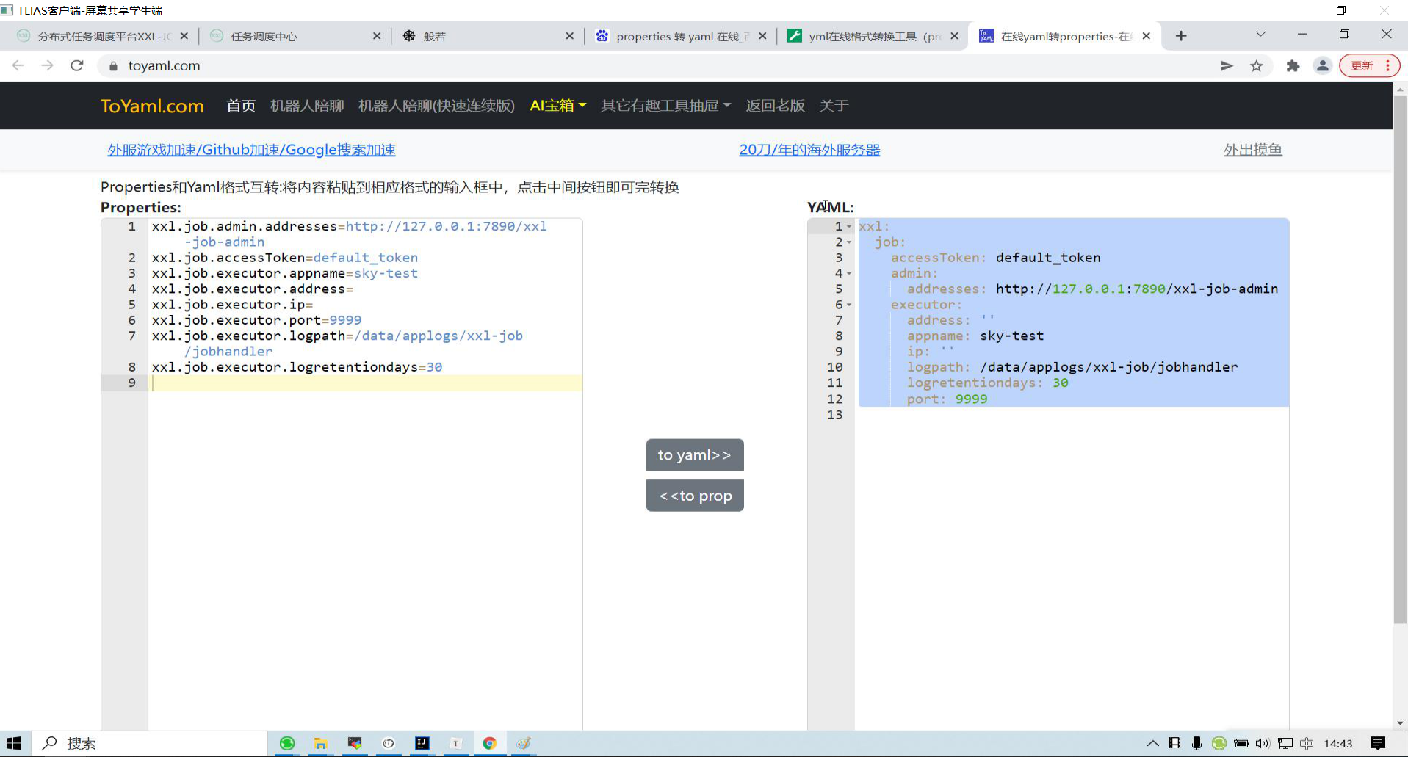Open the tab search dropdown chevron

(x=1260, y=34)
